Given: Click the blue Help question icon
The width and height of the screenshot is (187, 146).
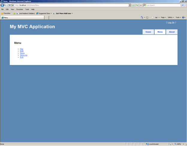Looking at the screenshot, I should [183, 17].
